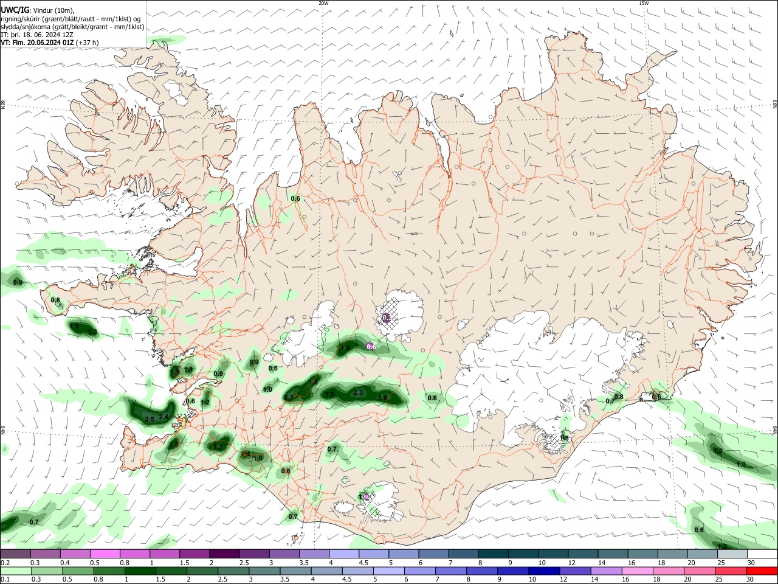The width and height of the screenshot is (778, 584).
Task: Pick the deep navy 10 swatch in the rain legend
Action: [544, 571]
